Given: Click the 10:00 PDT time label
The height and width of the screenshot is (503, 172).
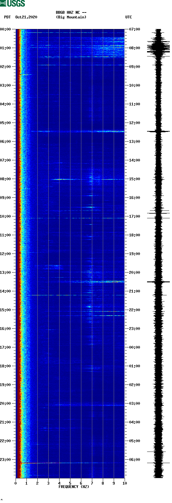Looking at the screenshot, I should (6, 216).
